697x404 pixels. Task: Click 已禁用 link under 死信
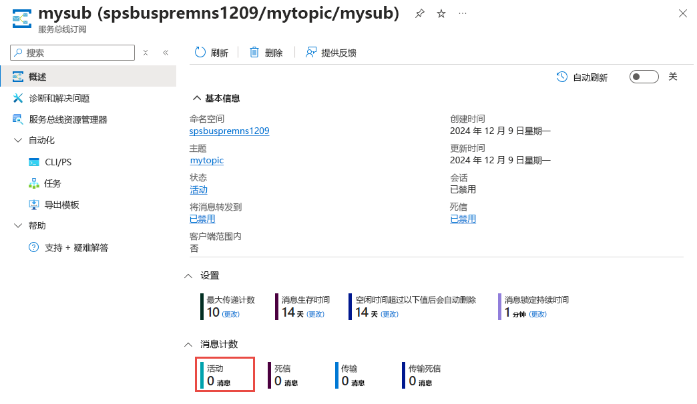coord(463,219)
